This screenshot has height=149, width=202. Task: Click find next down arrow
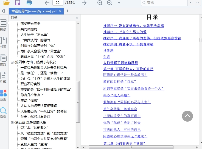point(198,3)
